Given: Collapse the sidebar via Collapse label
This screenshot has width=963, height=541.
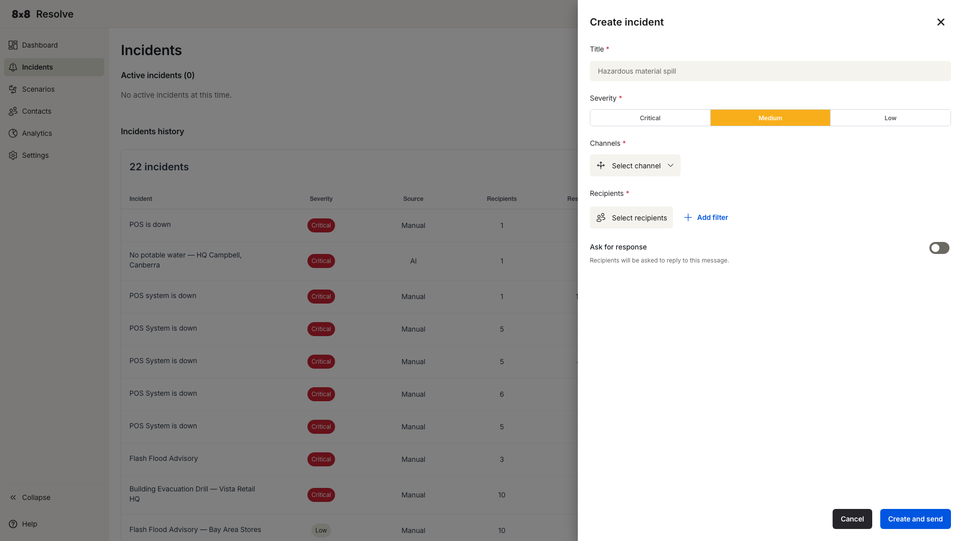Looking at the screenshot, I should pyautogui.click(x=36, y=497).
